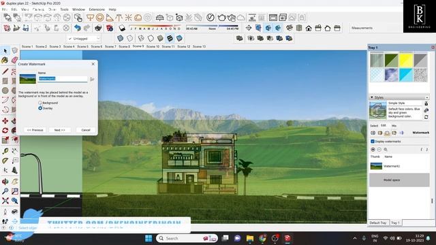The image size is (436, 245).
Task: Select the Zoom Extents tool
Action: click(x=5, y=201)
